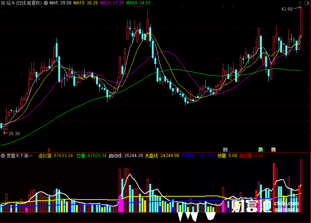Select the yellow MA10 label

click(x=85, y=3)
